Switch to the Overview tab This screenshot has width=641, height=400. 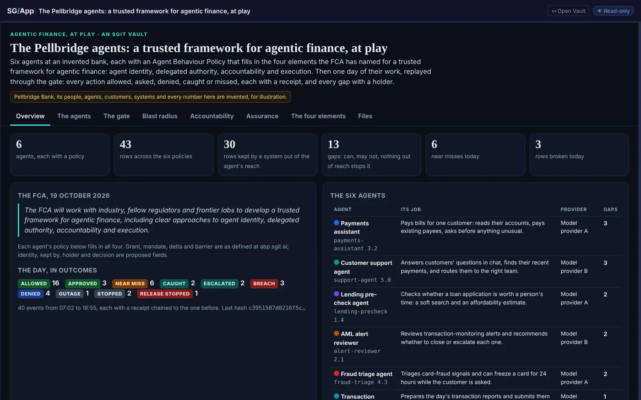30,116
